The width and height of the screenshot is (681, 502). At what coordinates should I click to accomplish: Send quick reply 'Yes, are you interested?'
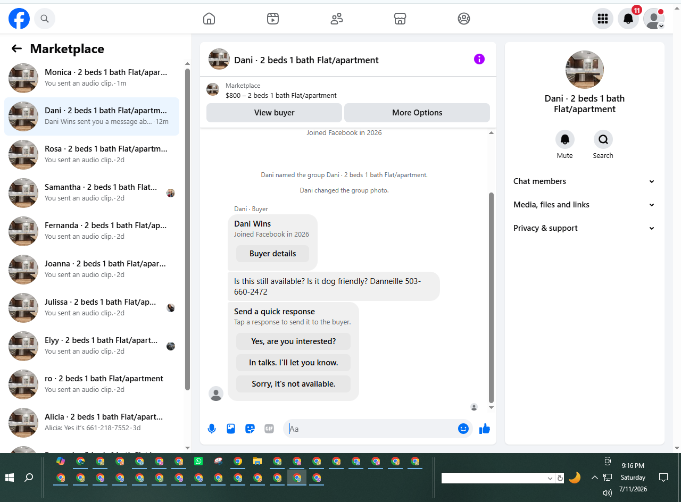[293, 341]
